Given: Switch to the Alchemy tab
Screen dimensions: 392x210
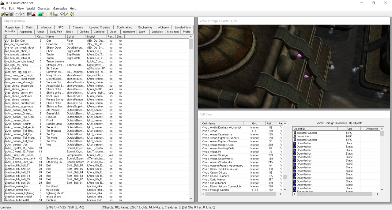Looking at the screenshot, I should [x=164, y=27].
